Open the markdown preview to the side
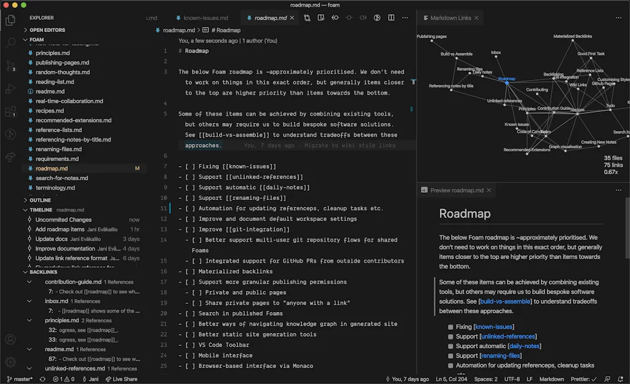Image resolution: width=630 pixels, height=384 pixels. [321, 18]
